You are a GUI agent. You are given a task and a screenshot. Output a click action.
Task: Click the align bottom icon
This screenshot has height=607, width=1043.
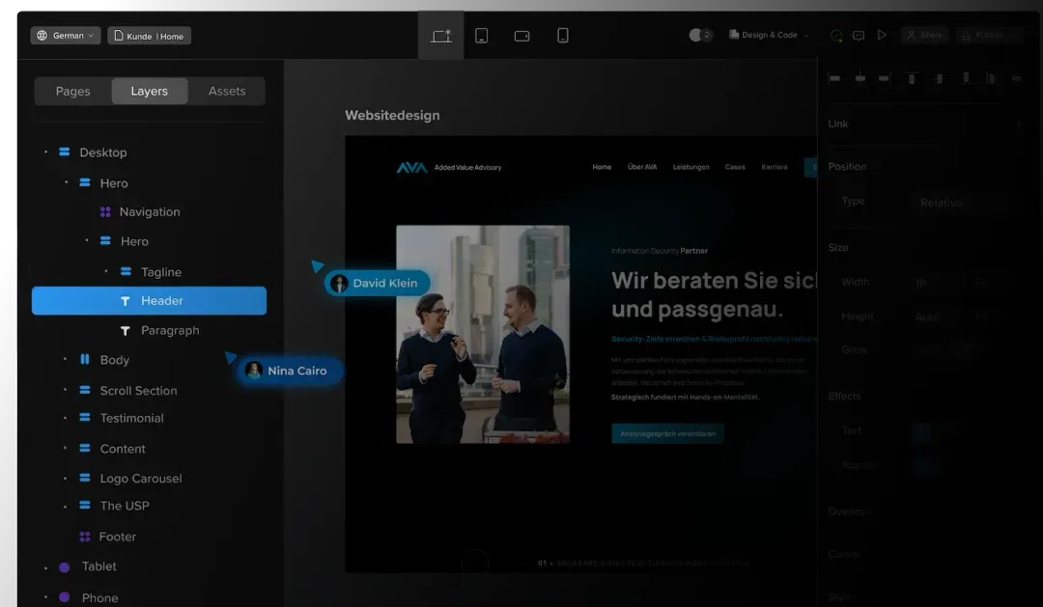click(966, 78)
